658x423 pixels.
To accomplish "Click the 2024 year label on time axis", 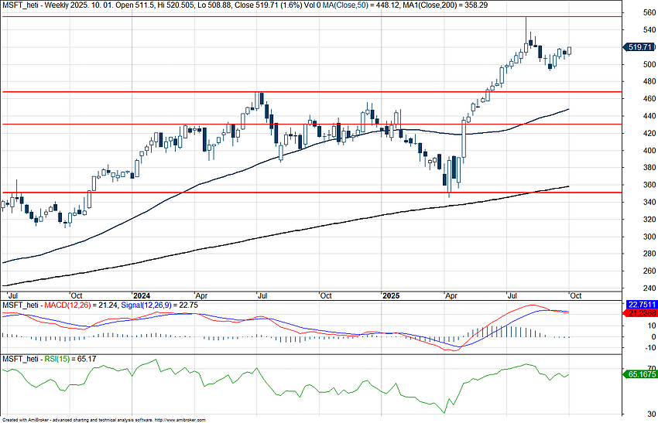I will point(141,295).
